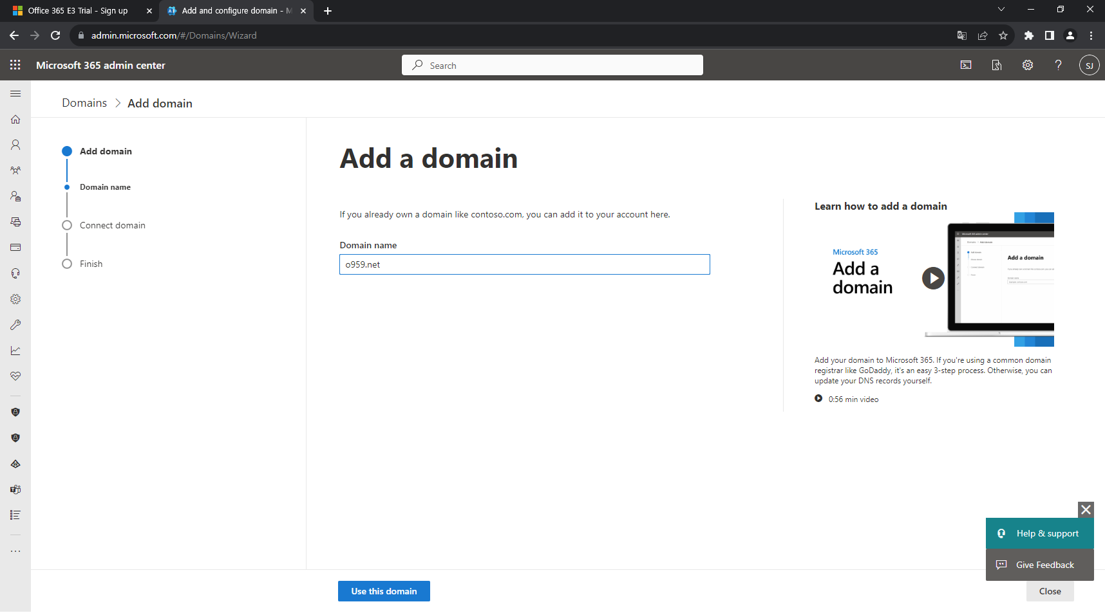Open Teams & groups sidebar icon
Viewport: 1105px width, 613px height.
15,170
